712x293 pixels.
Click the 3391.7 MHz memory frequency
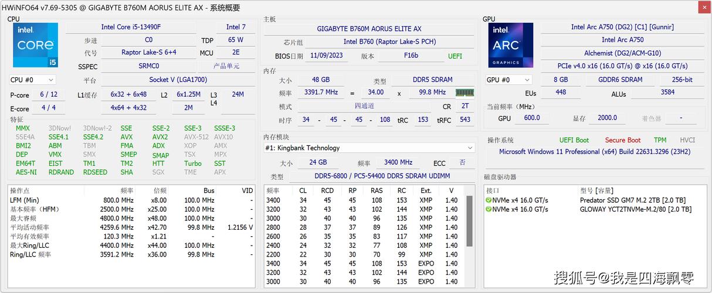point(321,93)
